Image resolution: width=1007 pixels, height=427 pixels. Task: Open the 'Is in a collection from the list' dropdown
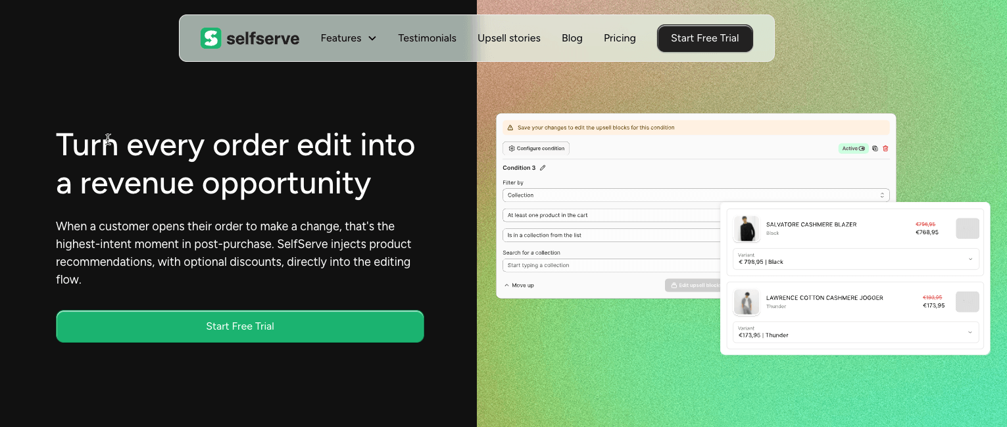pyautogui.click(x=611, y=235)
